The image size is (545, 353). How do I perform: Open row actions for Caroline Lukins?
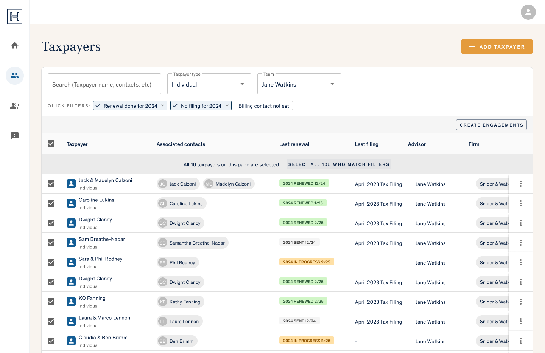click(x=521, y=203)
